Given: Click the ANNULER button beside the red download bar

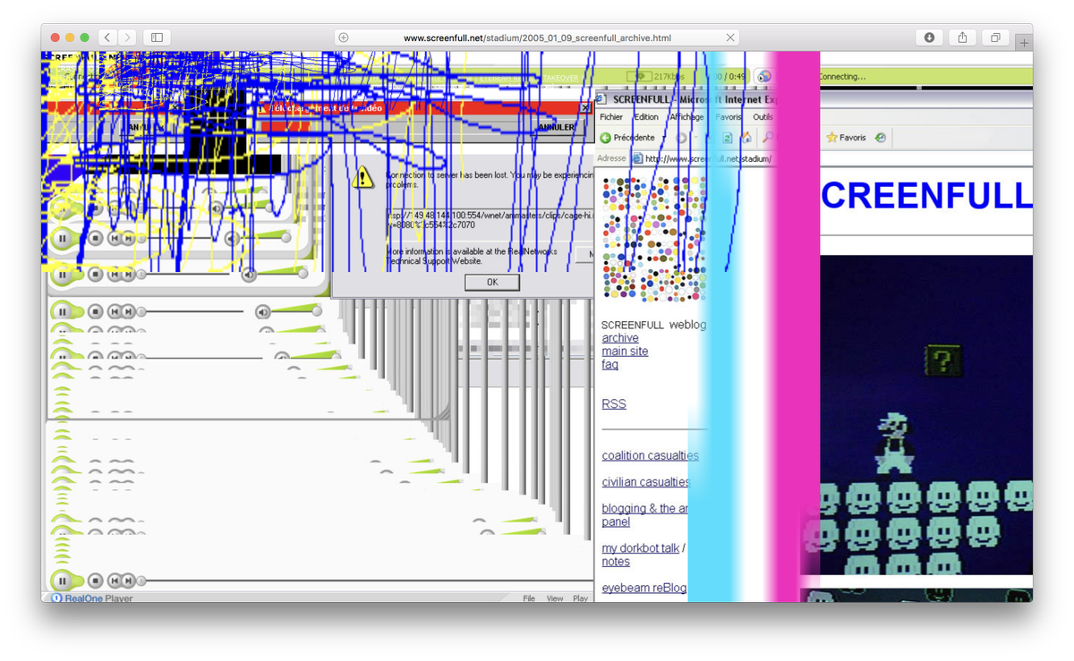Looking at the screenshot, I should (x=556, y=127).
